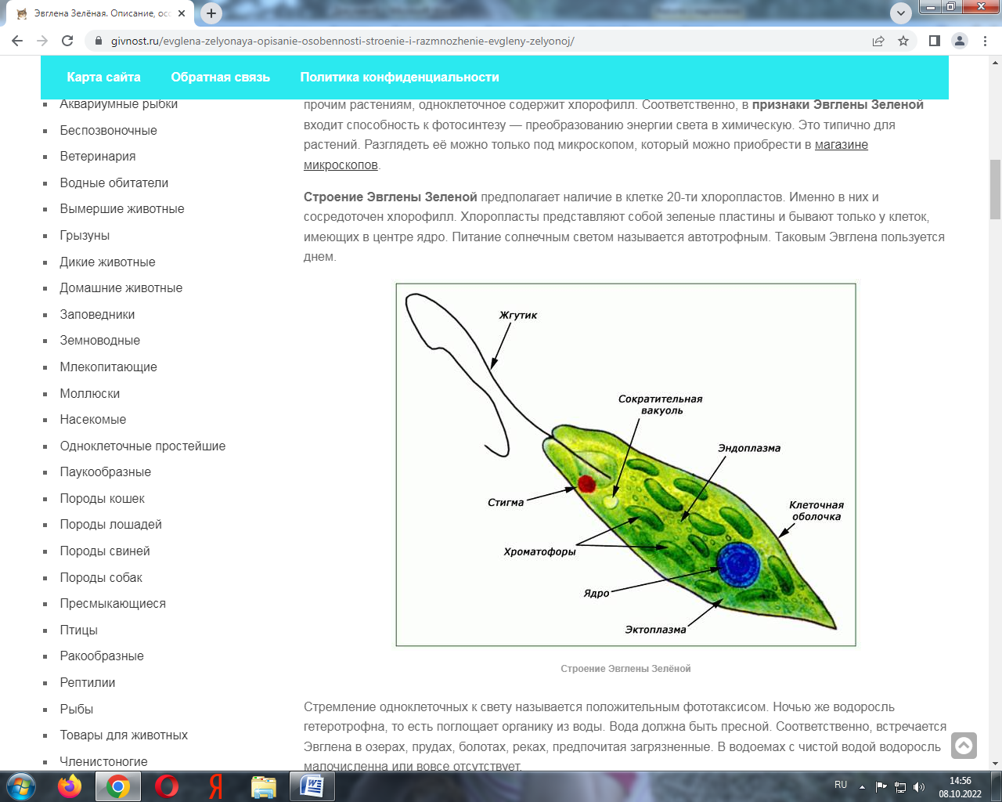This screenshot has height=802, width=1002.
Task: Toggle the browser side panel
Action: click(x=934, y=41)
